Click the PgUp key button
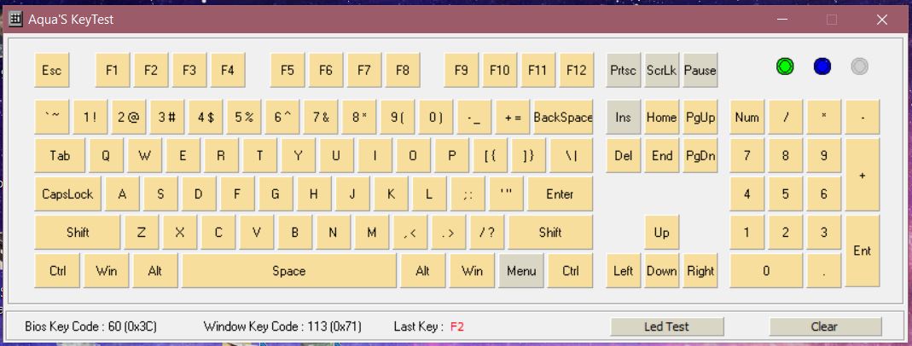912x346 pixels. click(x=700, y=117)
